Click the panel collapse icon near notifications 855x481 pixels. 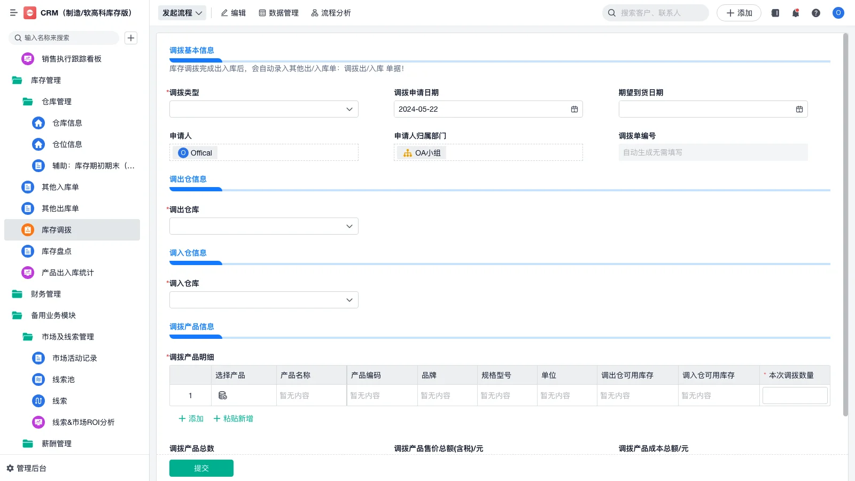(x=774, y=13)
